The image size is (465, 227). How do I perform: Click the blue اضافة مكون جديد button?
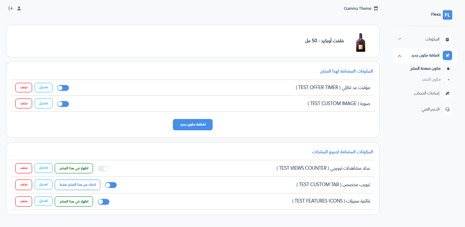(x=193, y=124)
